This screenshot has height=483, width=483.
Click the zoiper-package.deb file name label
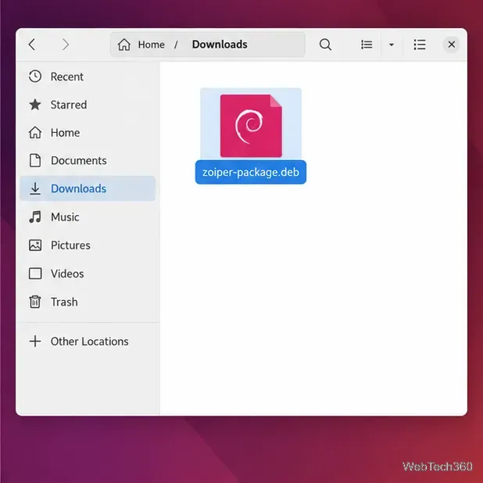(251, 172)
